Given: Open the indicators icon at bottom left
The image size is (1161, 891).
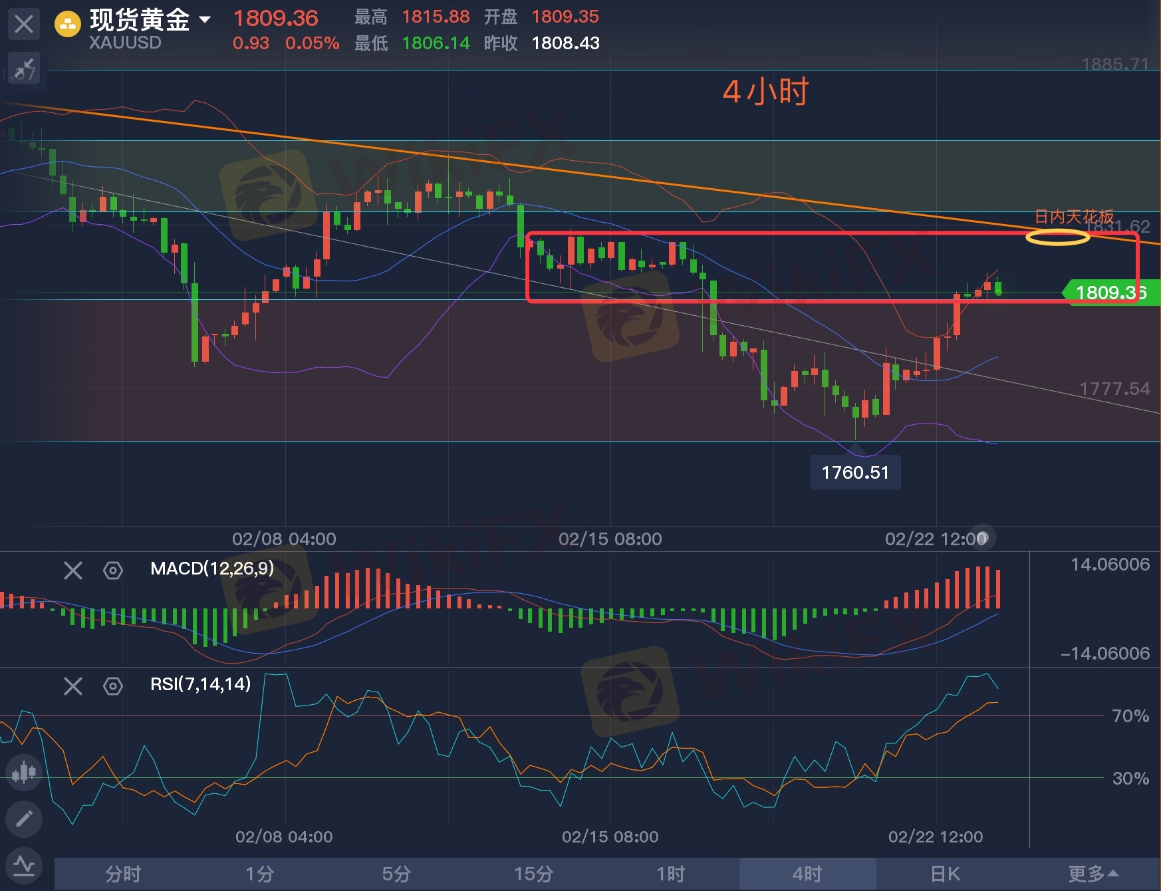Looking at the screenshot, I should coord(24,865).
